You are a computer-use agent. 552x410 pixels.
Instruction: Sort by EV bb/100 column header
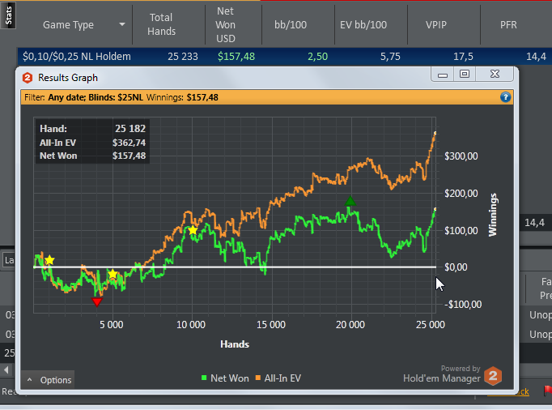[x=363, y=24]
